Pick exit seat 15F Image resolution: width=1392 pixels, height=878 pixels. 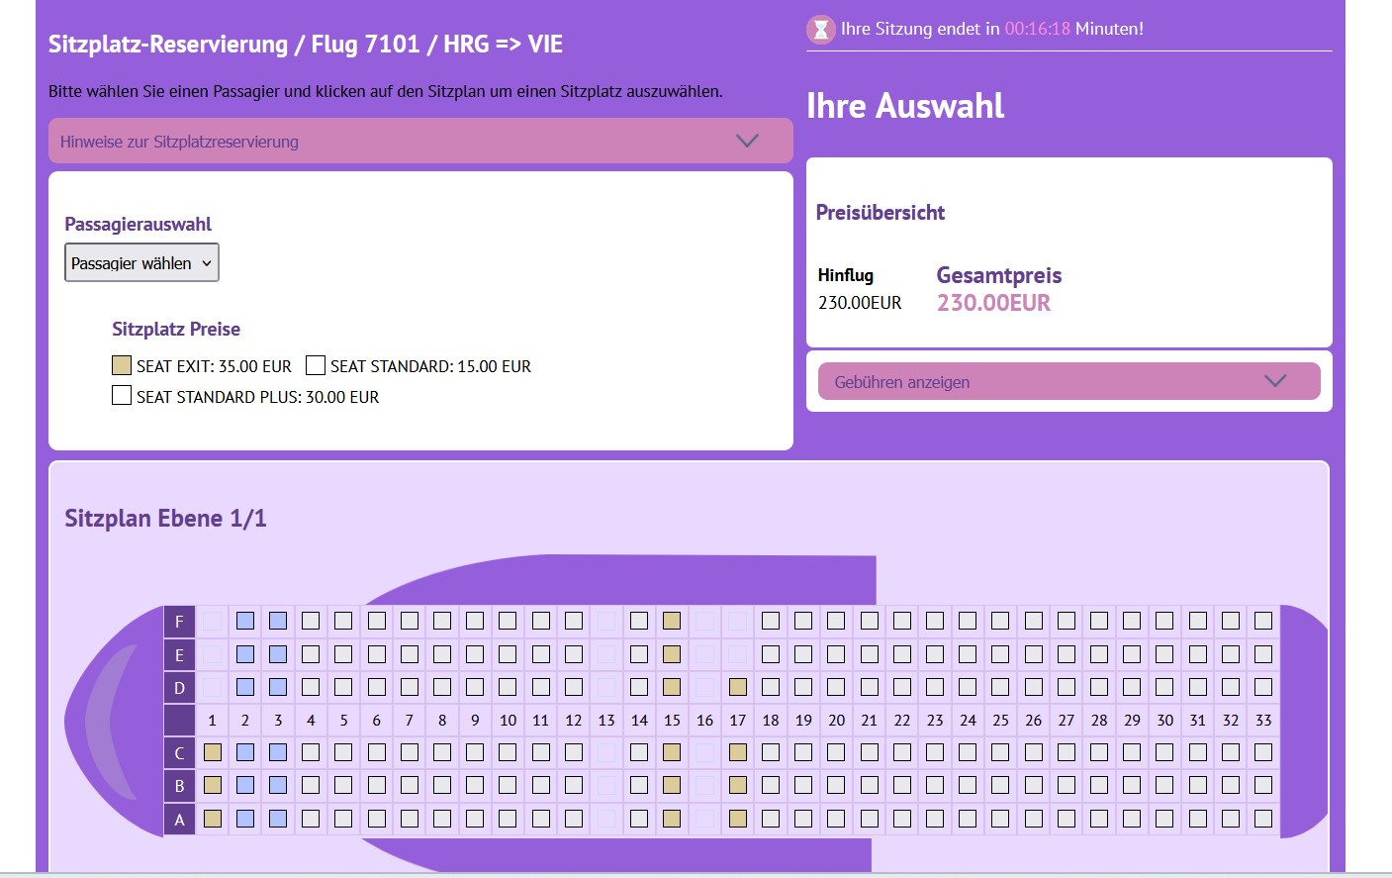[672, 621]
